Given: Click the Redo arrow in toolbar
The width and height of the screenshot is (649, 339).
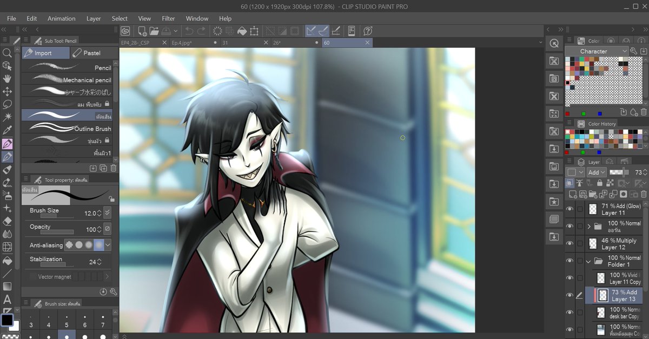Looking at the screenshot, I should point(201,31).
